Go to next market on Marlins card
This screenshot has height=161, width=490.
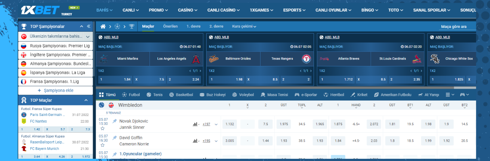point(200,71)
